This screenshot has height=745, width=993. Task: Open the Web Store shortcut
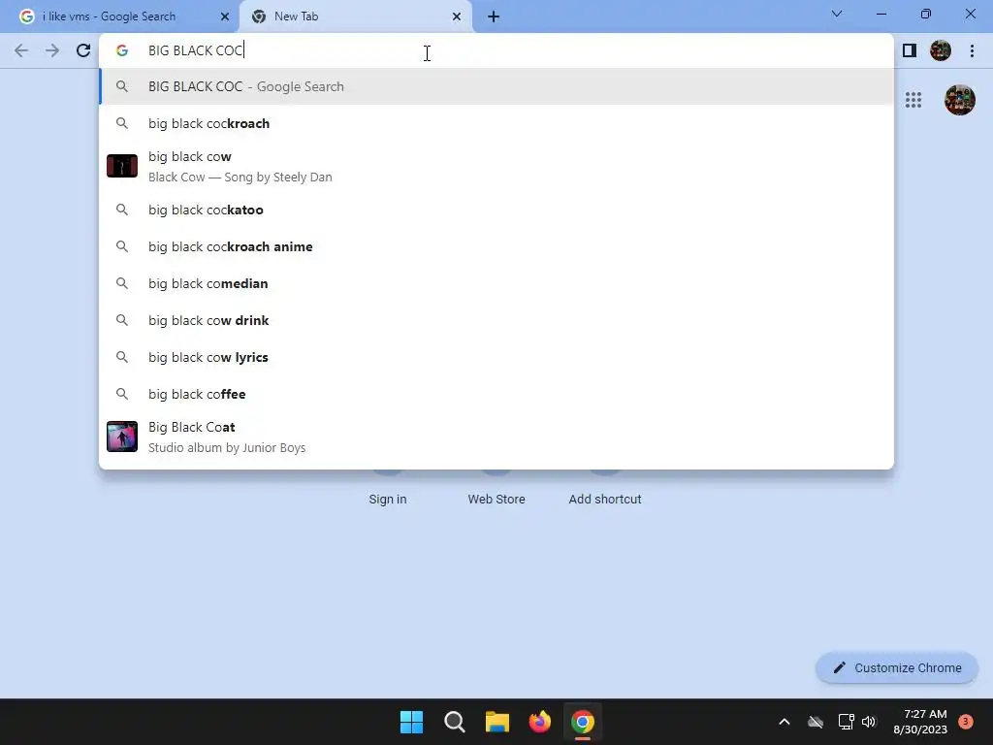pos(496,500)
